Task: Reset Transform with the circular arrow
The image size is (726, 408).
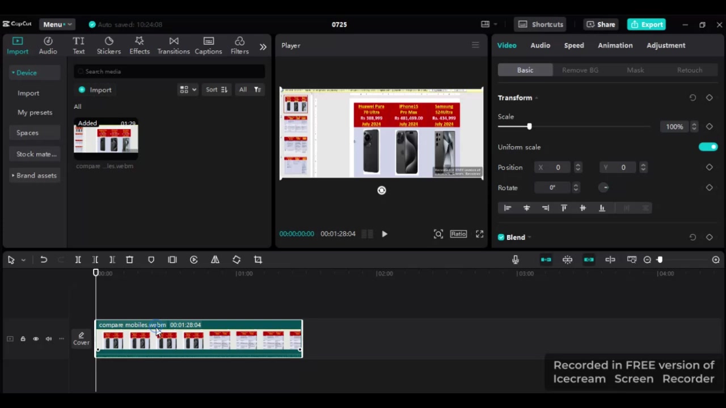Action: 693,97
